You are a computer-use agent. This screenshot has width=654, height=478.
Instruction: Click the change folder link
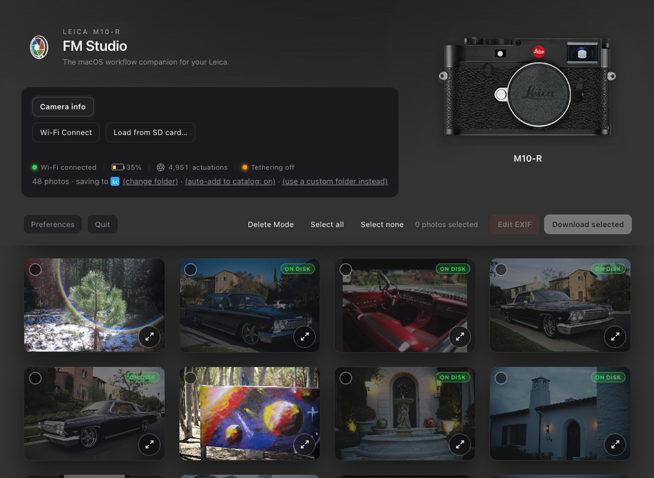point(150,182)
